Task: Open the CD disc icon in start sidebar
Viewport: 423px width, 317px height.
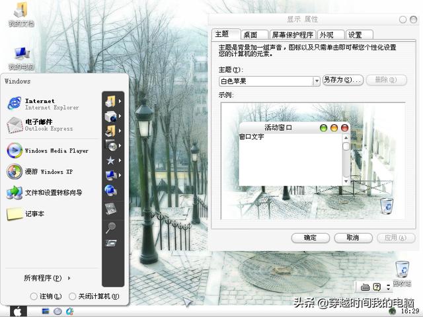Action: pos(110,146)
